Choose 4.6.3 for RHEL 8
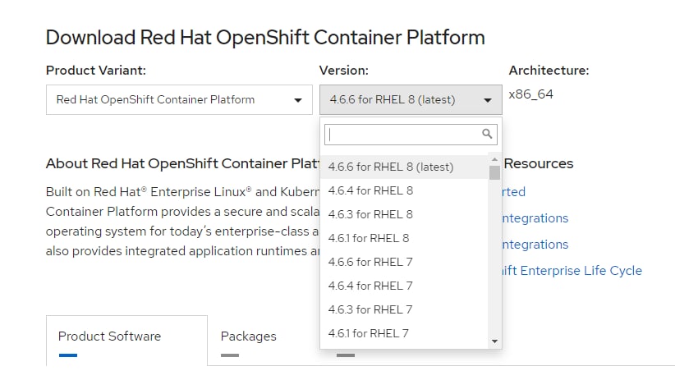This screenshot has width=675, height=380. 404,214
